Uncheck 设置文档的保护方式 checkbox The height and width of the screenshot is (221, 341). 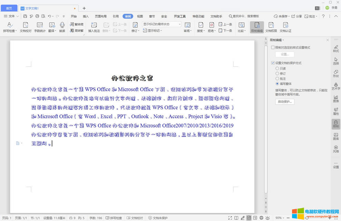coord(273,63)
